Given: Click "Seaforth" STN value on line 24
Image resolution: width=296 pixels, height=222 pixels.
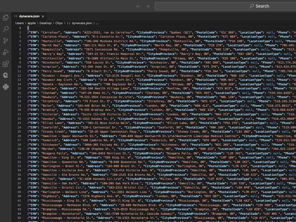Looking at the screenshot, I should [x=50, y=128].
